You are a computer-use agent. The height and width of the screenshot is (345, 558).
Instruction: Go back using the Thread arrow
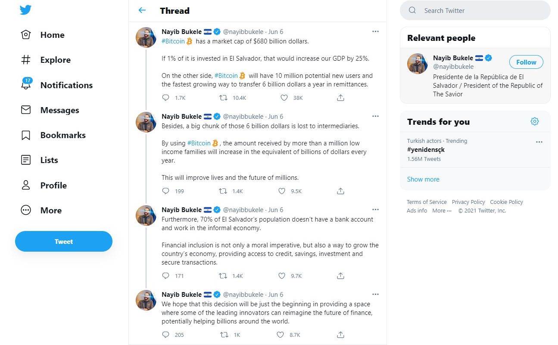[x=142, y=10]
